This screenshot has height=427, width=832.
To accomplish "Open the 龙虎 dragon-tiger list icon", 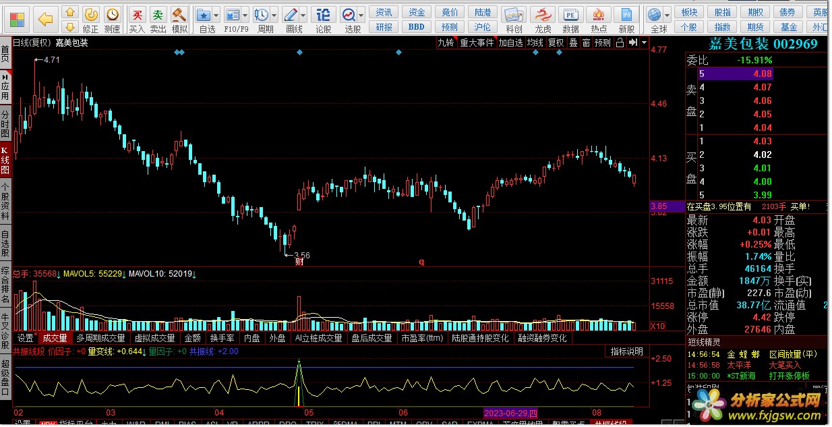I will pos(543,20).
